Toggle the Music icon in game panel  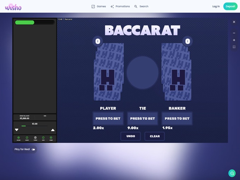coord(27,138)
